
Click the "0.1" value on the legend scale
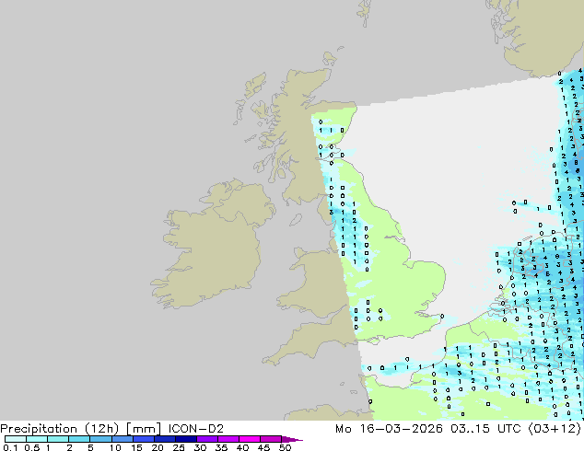pyautogui.click(x=9, y=448)
